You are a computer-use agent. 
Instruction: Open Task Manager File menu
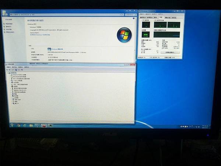[x=142, y=14]
